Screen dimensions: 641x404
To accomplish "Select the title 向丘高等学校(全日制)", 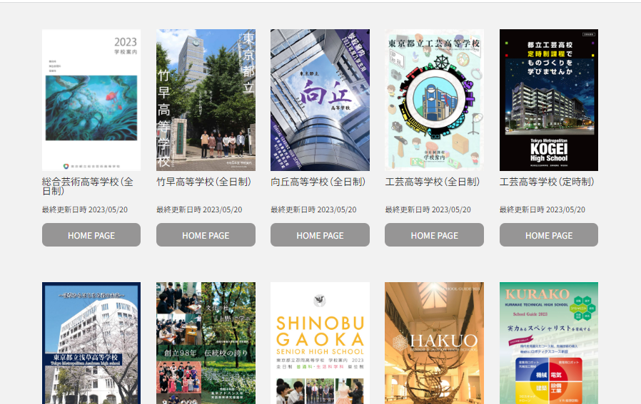I will pos(318,182).
